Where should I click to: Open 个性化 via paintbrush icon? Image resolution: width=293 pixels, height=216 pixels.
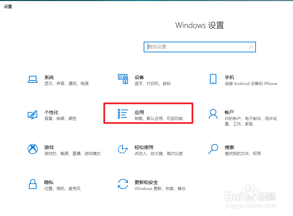pos(33,114)
